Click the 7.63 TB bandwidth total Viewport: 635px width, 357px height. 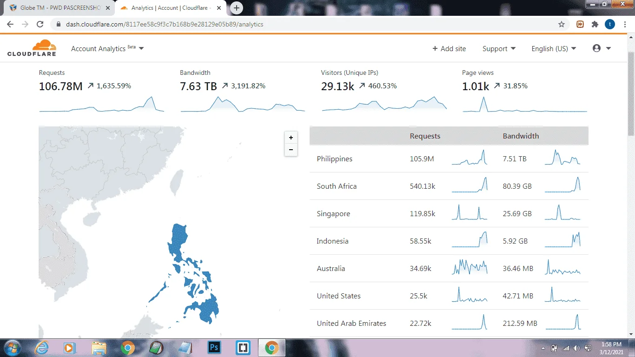click(x=198, y=86)
